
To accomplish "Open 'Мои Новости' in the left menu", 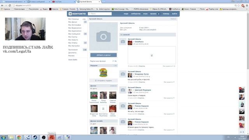I will pos(73,40).
